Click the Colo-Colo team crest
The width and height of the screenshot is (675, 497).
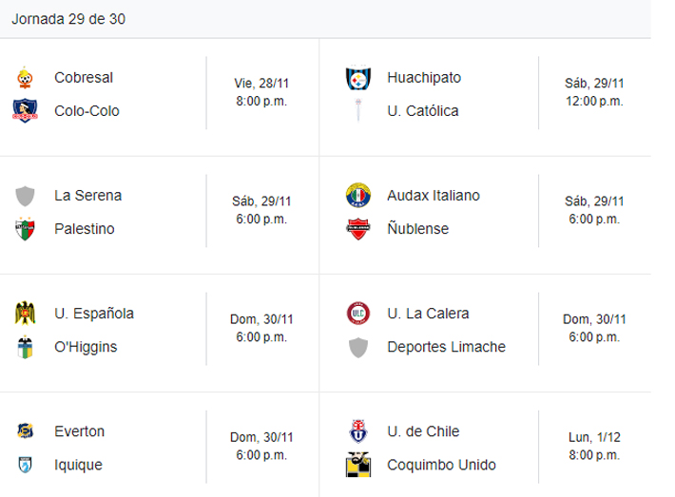point(25,110)
